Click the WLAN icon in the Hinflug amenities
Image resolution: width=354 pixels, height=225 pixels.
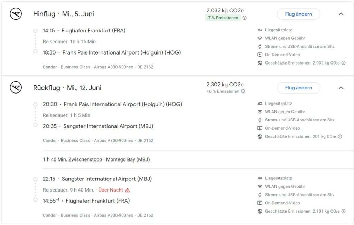260,38
